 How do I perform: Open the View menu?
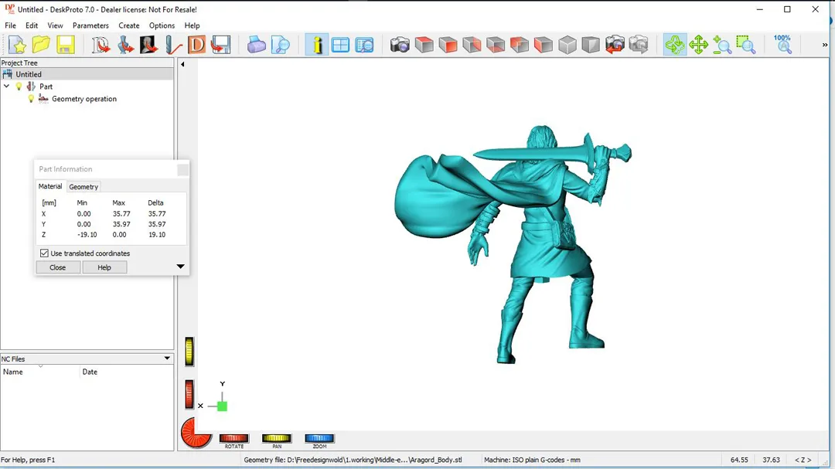[x=55, y=25]
